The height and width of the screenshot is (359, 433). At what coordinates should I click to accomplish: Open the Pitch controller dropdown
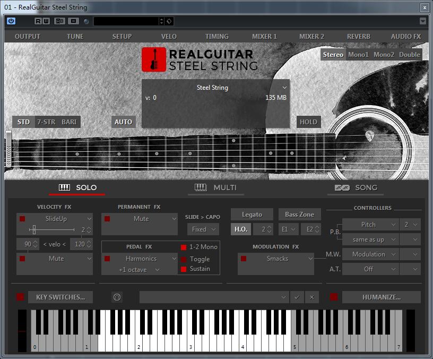coord(370,225)
